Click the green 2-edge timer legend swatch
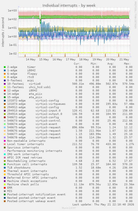 coord(5,67)
